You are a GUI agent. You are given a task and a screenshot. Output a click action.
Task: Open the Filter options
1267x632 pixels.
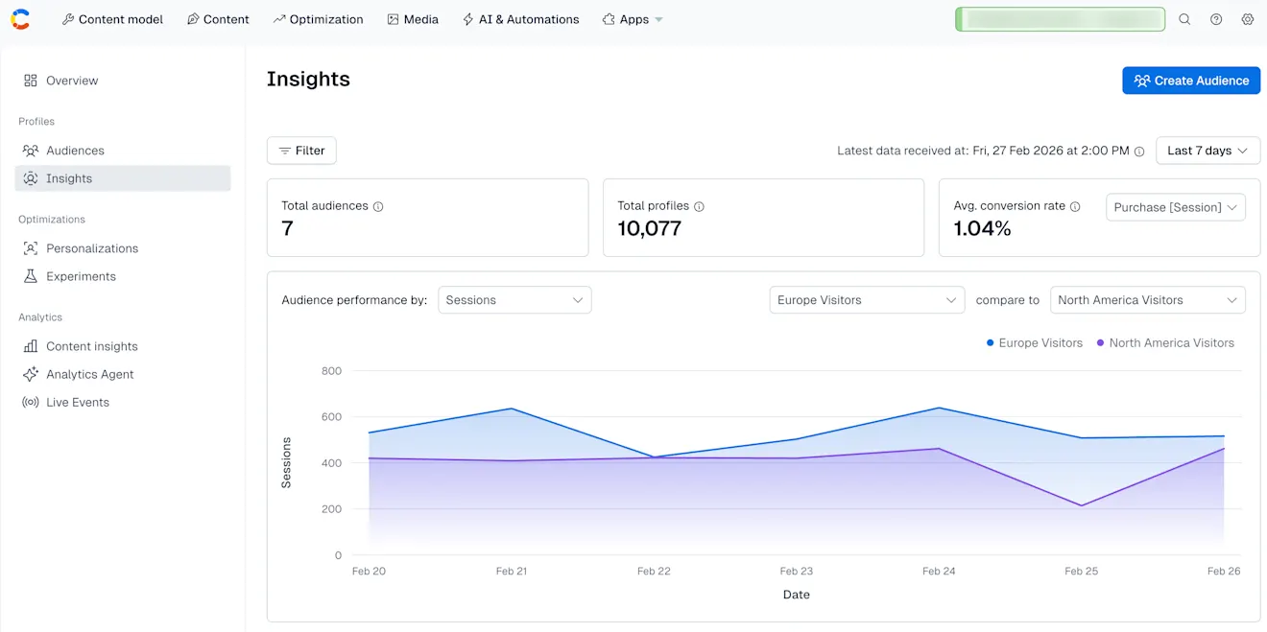[x=301, y=151]
